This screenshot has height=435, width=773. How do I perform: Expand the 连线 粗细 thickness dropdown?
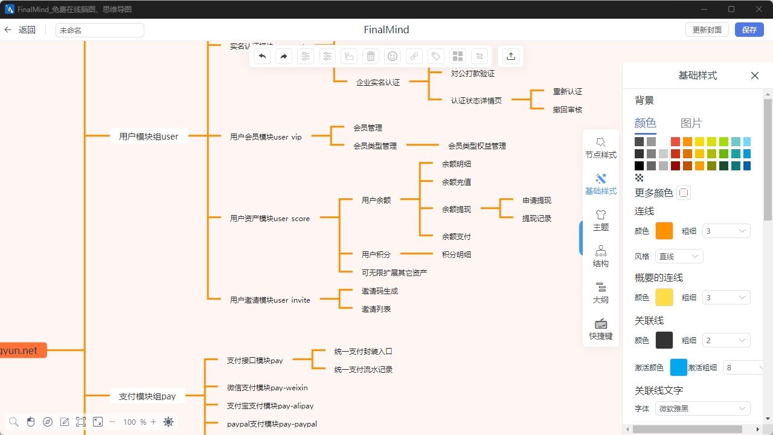(726, 230)
